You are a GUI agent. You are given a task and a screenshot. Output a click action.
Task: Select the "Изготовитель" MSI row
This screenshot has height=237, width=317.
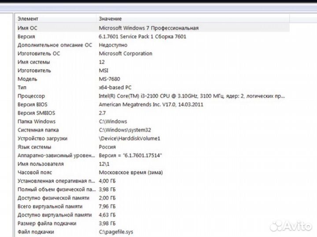point(152,70)
